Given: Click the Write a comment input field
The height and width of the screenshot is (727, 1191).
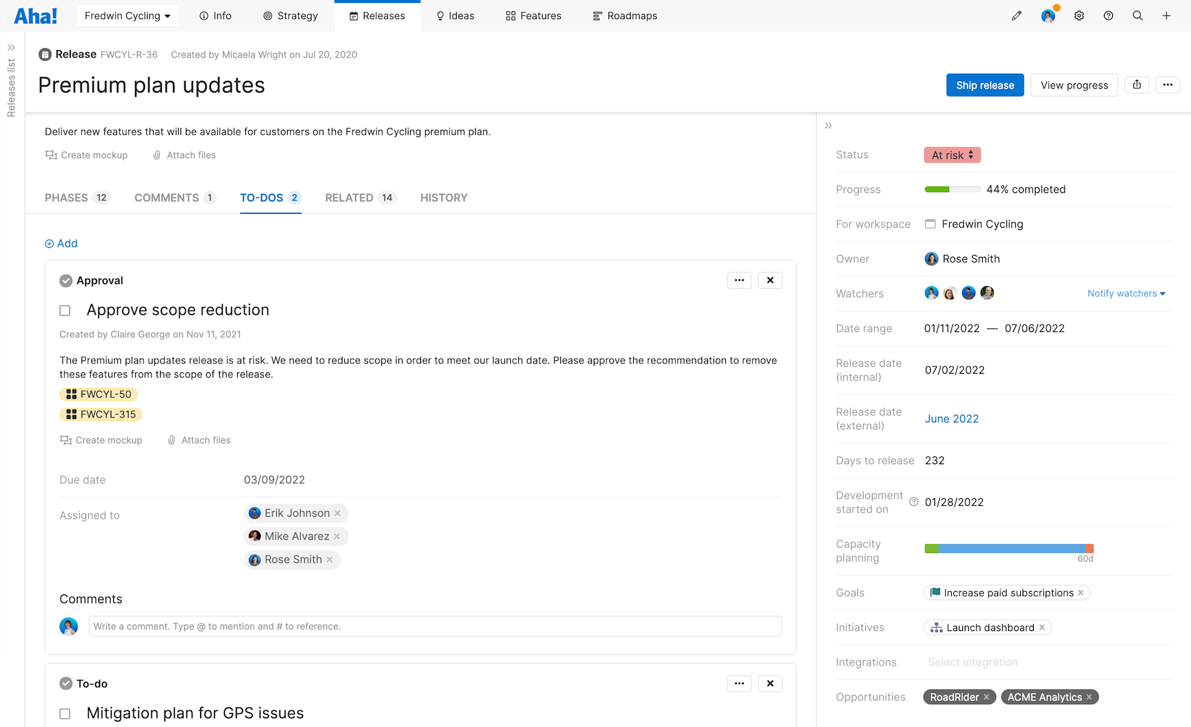Looking at the screenshot, I should [x=435, y=626].
